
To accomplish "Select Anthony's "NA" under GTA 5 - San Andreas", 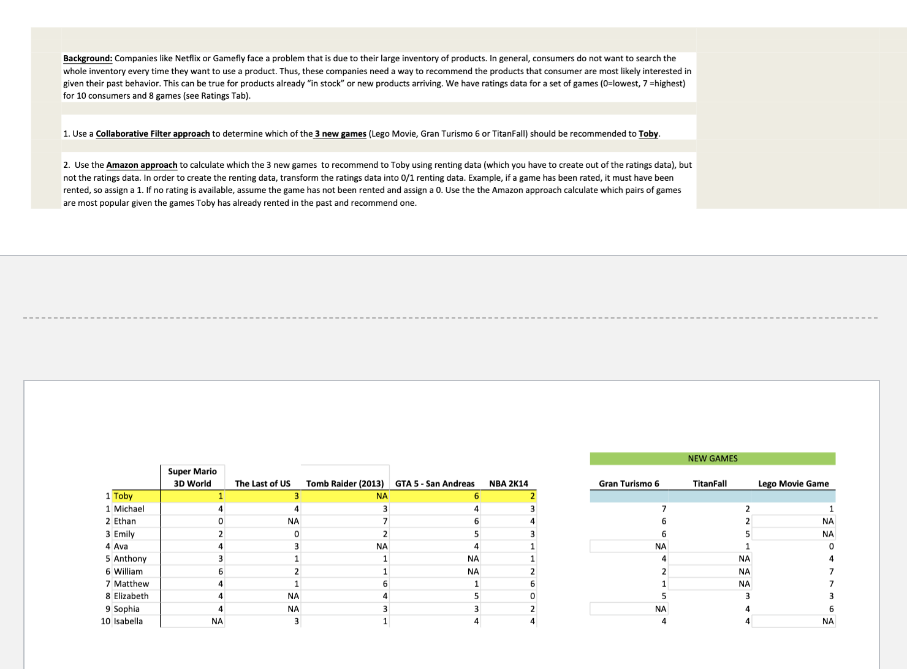I will click(x=473, y=559).
